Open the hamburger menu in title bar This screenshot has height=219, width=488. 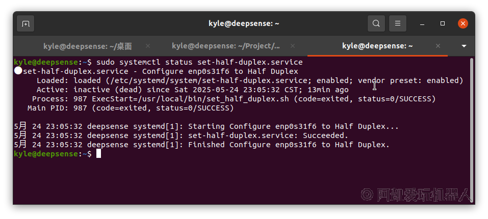(x=398, y=23)
